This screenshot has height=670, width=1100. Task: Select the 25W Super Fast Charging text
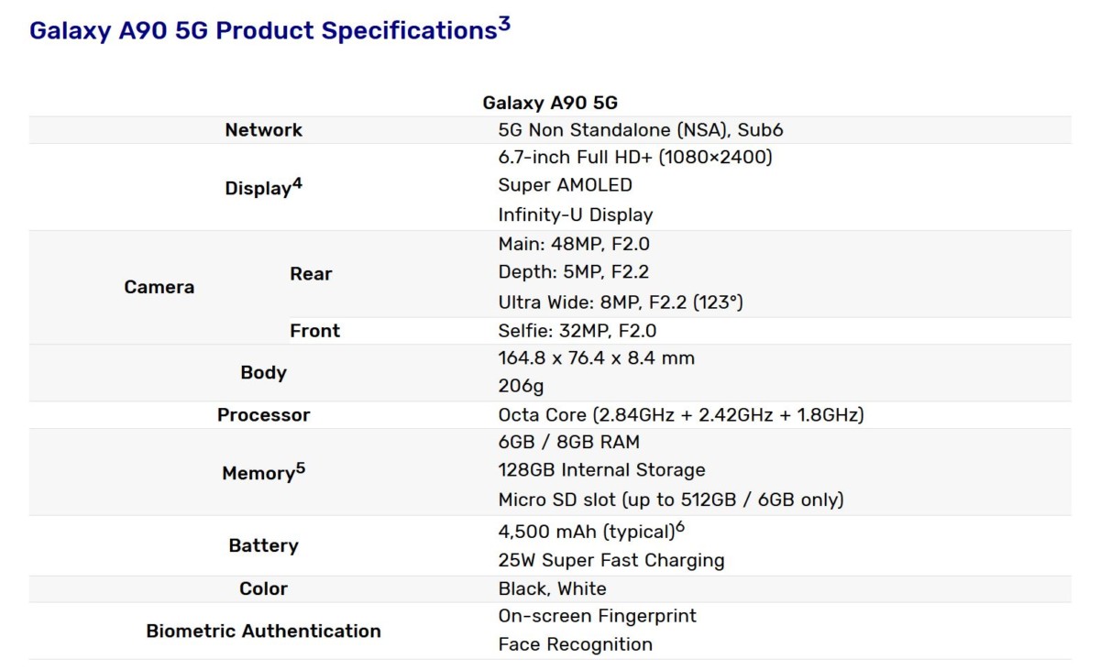tap(611, 560)
